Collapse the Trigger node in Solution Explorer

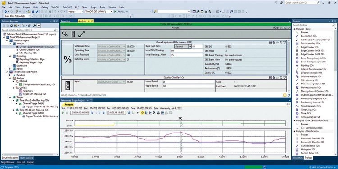coord(10,97)
